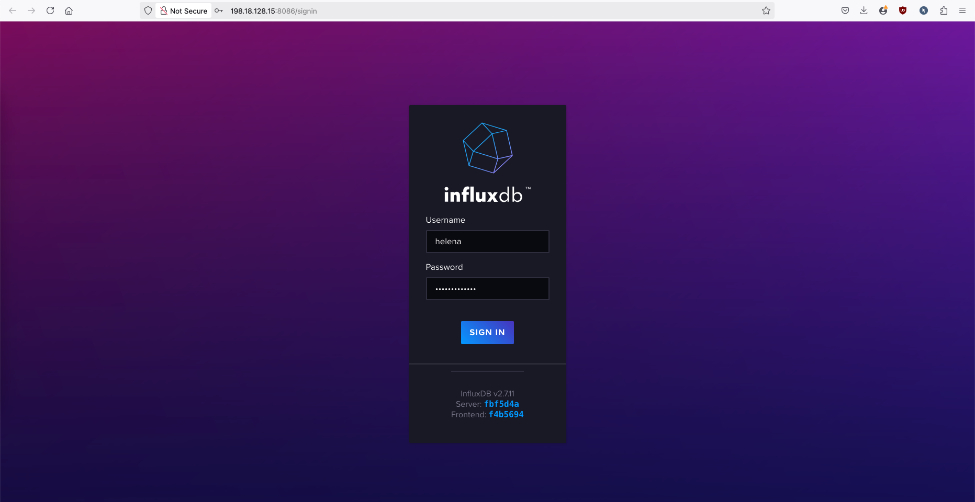This screenshot has width=975, height=502.
Task: Go to browser home page icon
Action: (x=69, y=10)
